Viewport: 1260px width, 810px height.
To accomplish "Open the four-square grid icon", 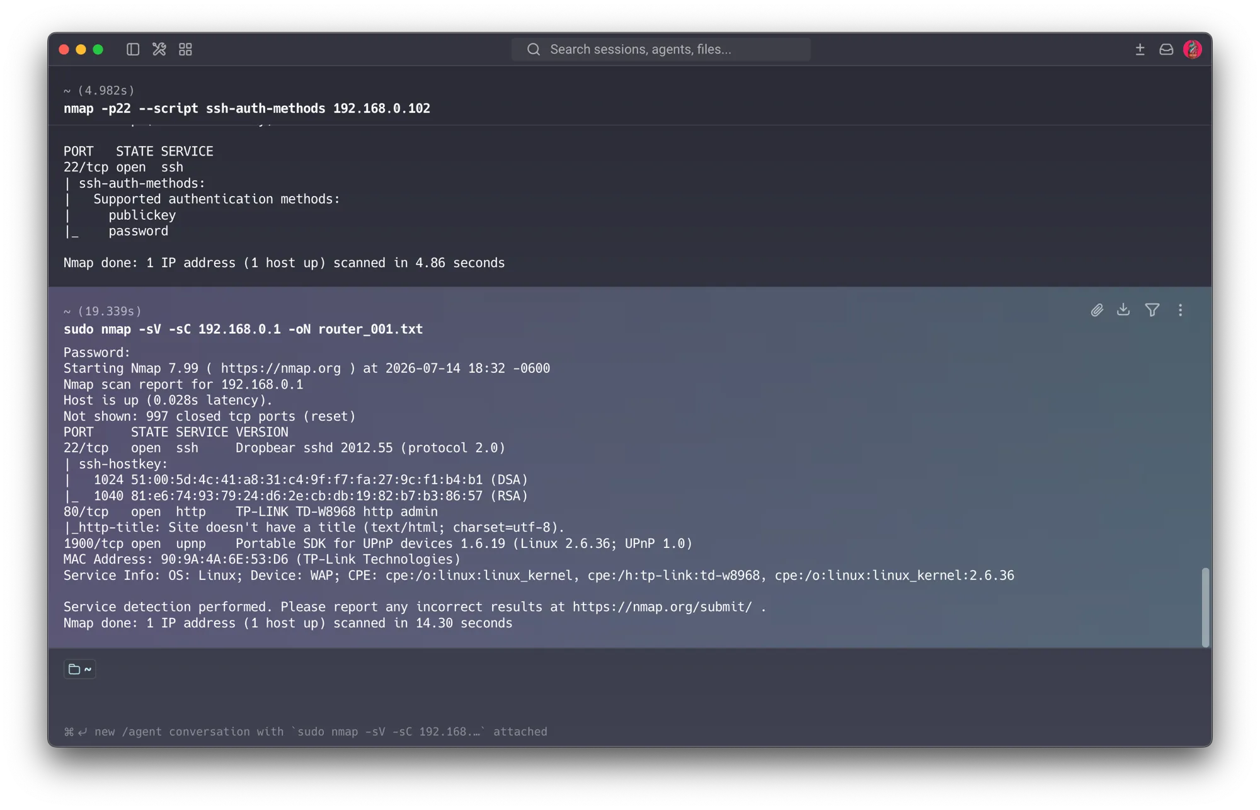I will click(x=185, y=49).
